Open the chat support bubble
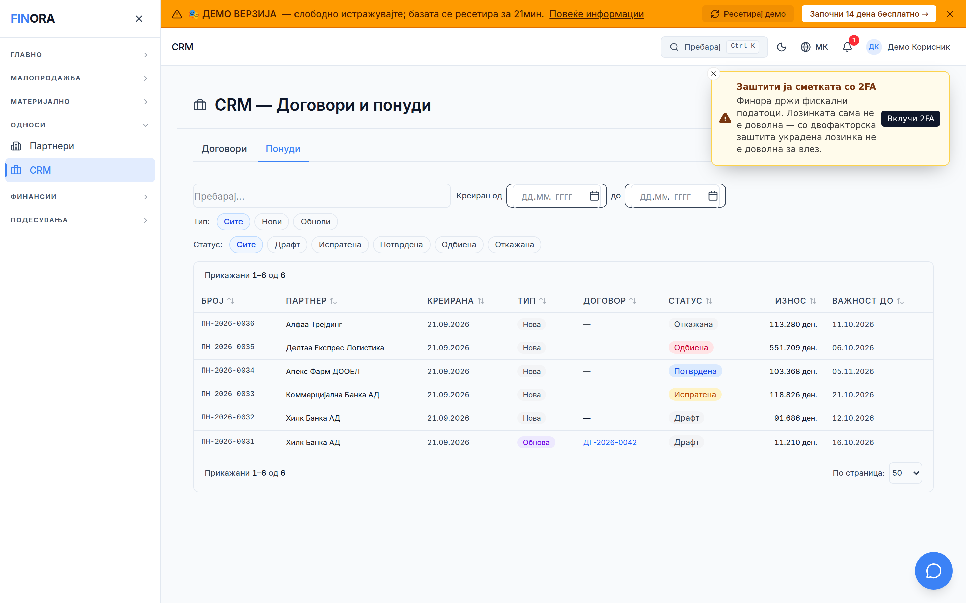The width and height of the screenshot is (966, 603). [933, 570]
